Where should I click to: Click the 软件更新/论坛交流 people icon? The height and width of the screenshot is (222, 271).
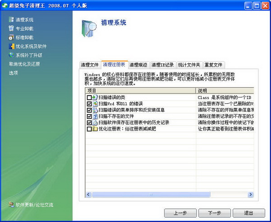pyautogui.click(x=11, y=205)
